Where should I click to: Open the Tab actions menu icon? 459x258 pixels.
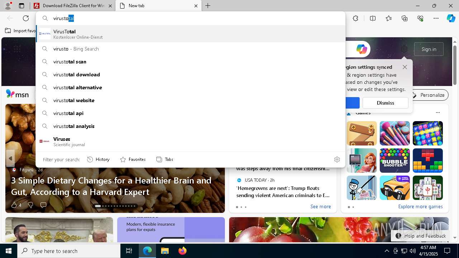point(22,6)
